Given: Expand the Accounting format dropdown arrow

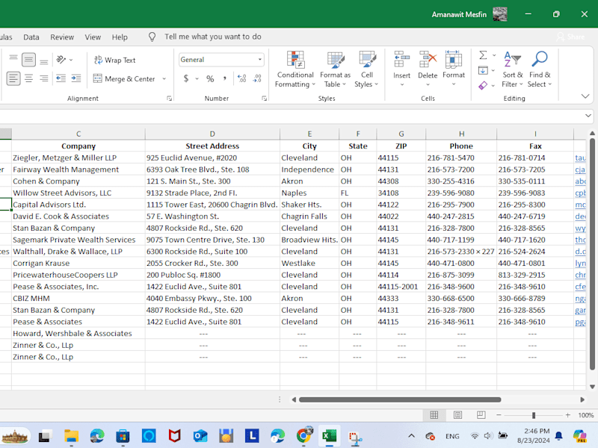Looking at the screenshot, I should 197,78.
